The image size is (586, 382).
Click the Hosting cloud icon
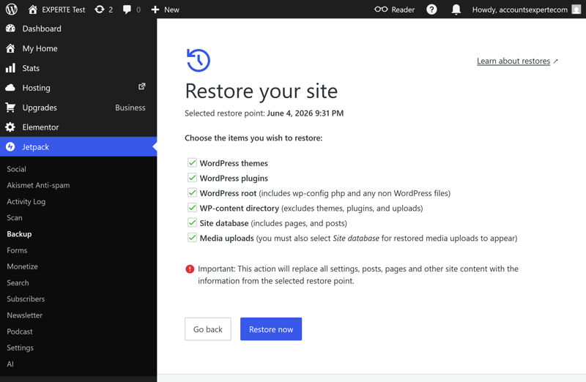[10, 88]
